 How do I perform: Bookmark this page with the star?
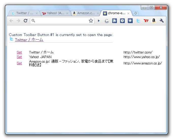pos(91,21)
